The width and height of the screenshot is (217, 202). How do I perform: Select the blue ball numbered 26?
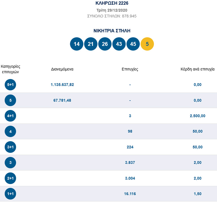105,44
